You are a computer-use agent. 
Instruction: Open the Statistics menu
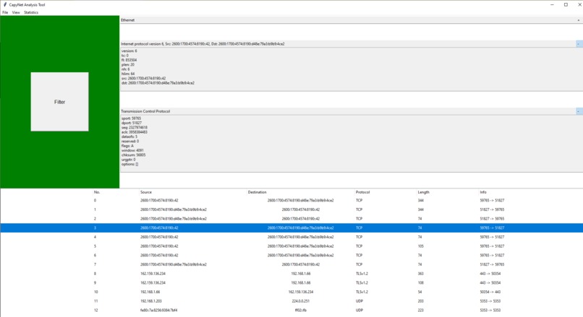pos(31,12)
